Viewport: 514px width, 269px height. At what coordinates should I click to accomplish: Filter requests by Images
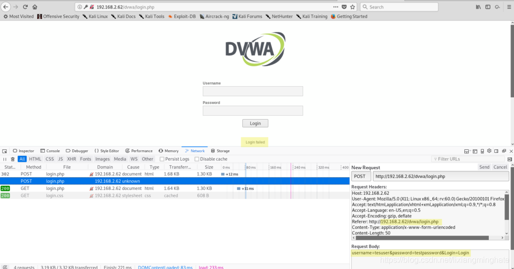(x=102, y=159)
